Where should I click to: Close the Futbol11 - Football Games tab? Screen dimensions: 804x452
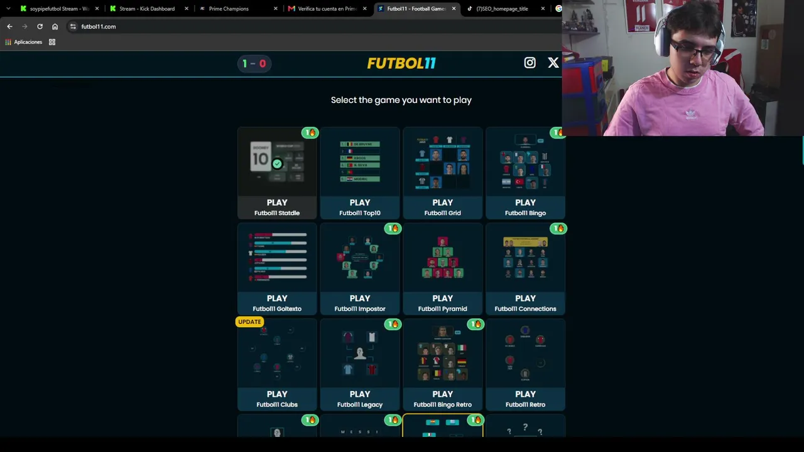(454, 9)
